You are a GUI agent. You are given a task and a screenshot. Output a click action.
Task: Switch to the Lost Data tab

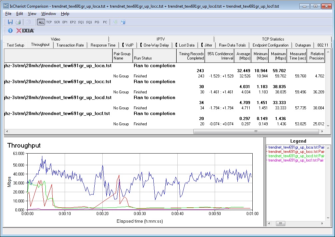pos(185,45)
